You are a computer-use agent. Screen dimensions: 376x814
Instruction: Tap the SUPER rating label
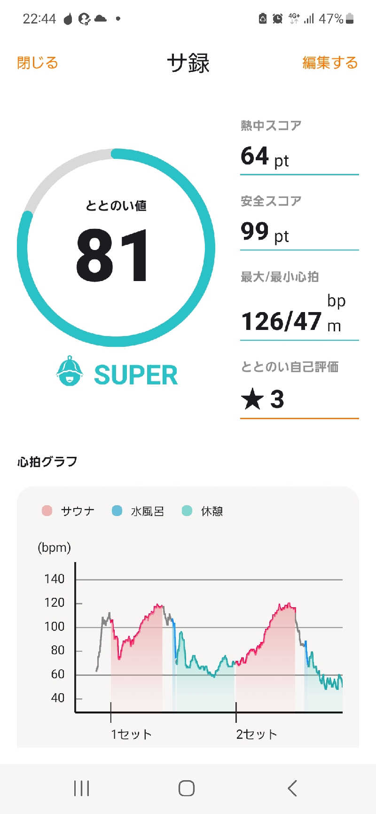[136, 375]
